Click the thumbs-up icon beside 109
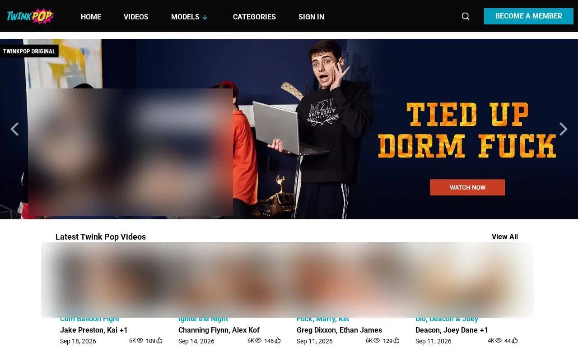578x361 pixels. [159, 341]
